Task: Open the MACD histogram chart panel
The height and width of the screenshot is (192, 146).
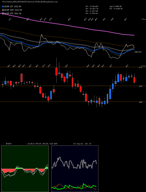Action: click(25, 169)
